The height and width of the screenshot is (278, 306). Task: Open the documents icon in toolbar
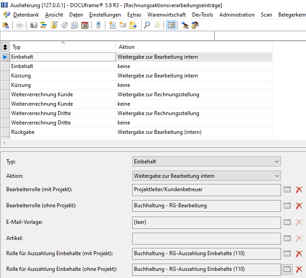[75, 25]
